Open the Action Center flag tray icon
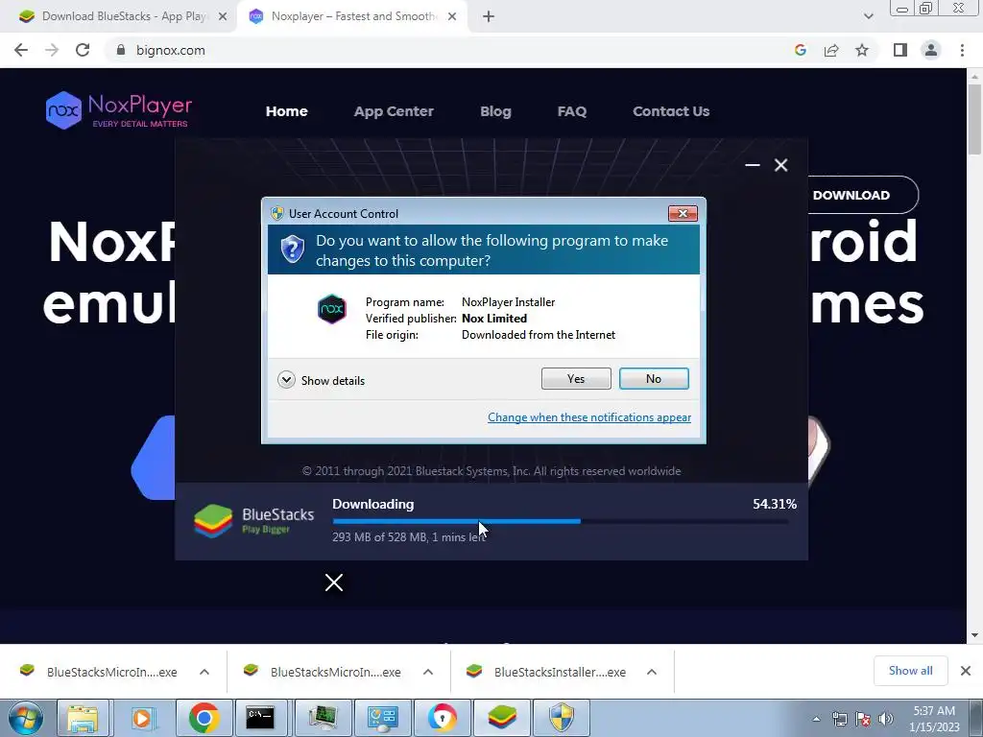 click(x=863, y=719)
